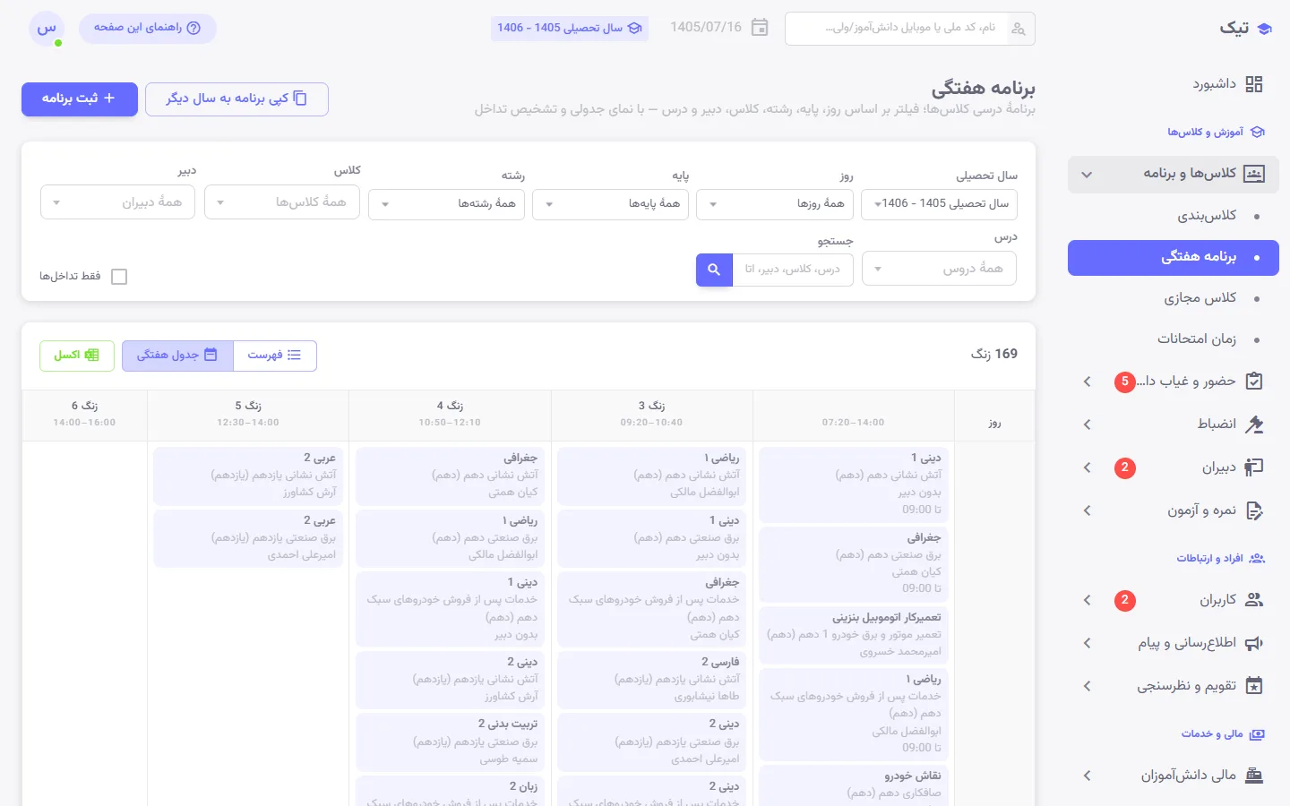Open the همهٔ دروس lesson dropdown
This screenshot has height=806, width=1290.
pos(939,269)
